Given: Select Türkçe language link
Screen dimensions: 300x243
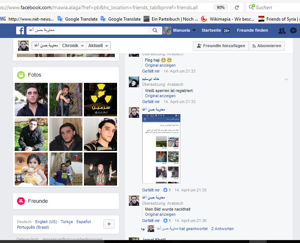Looking at the screenshot, I should [x=67, y=222].
